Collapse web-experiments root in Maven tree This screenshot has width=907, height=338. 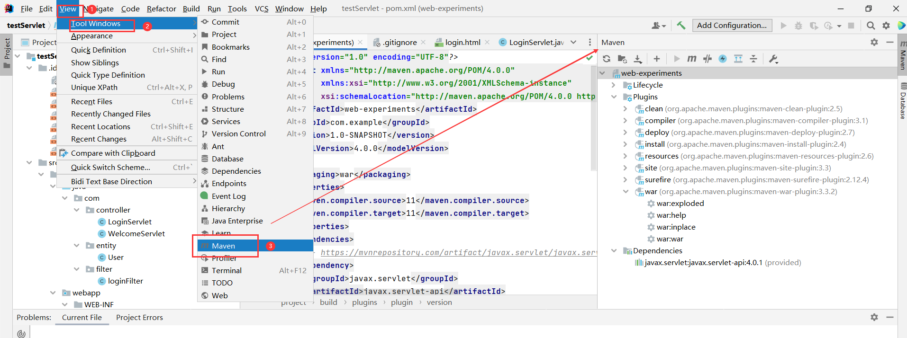pos(602,73)
